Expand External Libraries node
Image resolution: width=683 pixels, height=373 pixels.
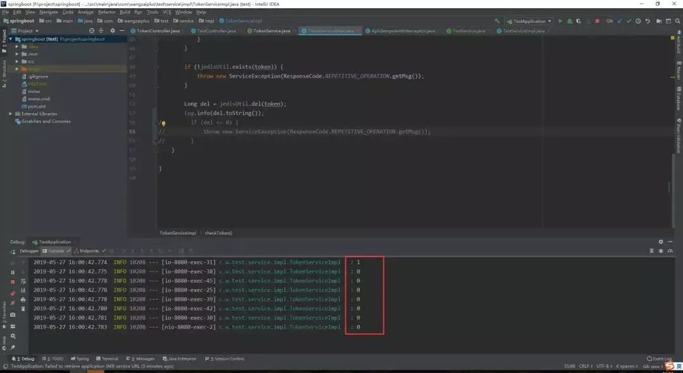11,114
